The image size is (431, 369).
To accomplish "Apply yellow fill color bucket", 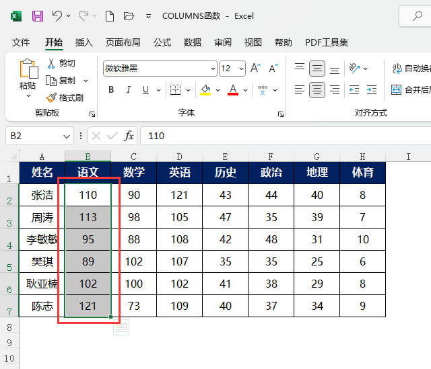I will [x=205, y=89].
